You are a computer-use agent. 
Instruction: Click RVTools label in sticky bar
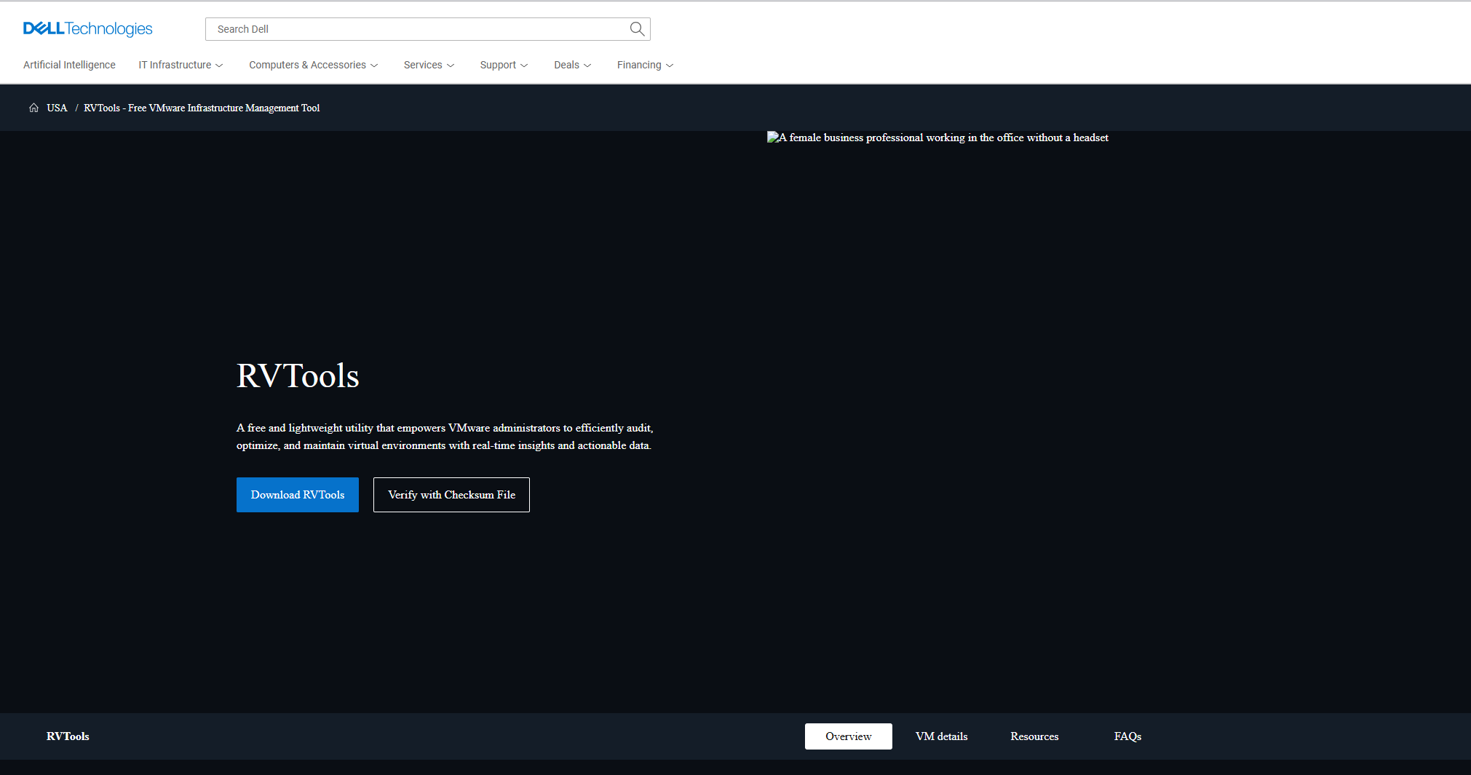coord(68,736)
